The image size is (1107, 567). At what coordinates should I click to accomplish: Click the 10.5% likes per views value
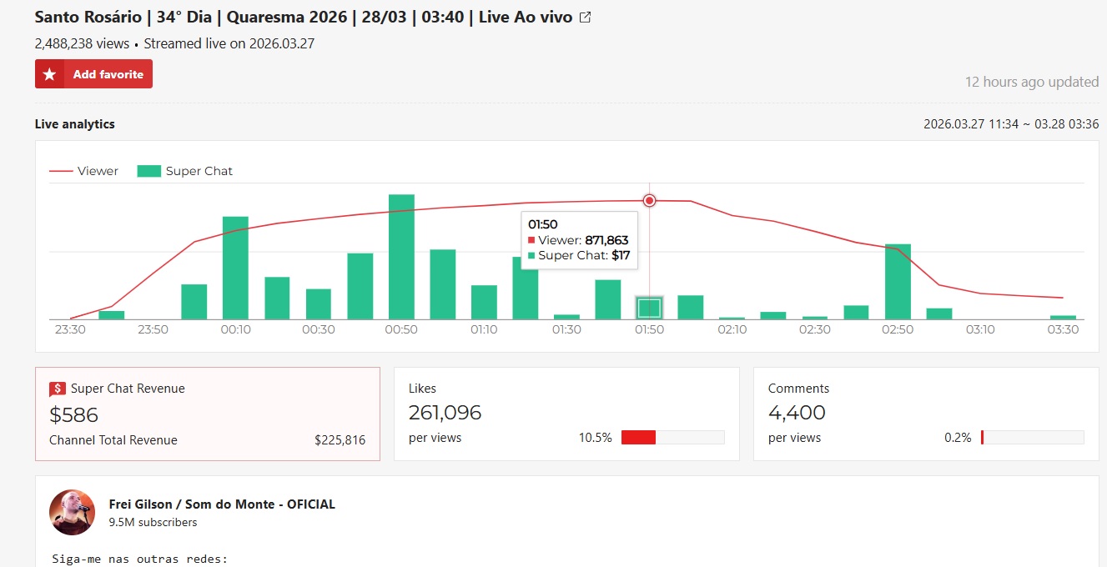pyautogui.click(x=596, y=438)
